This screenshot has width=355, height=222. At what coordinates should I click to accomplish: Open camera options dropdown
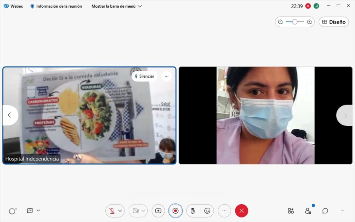tap(143, 211)
